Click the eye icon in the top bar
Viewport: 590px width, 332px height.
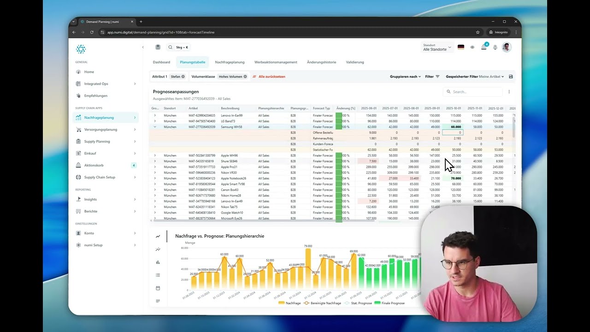click(x=472, y=47)
